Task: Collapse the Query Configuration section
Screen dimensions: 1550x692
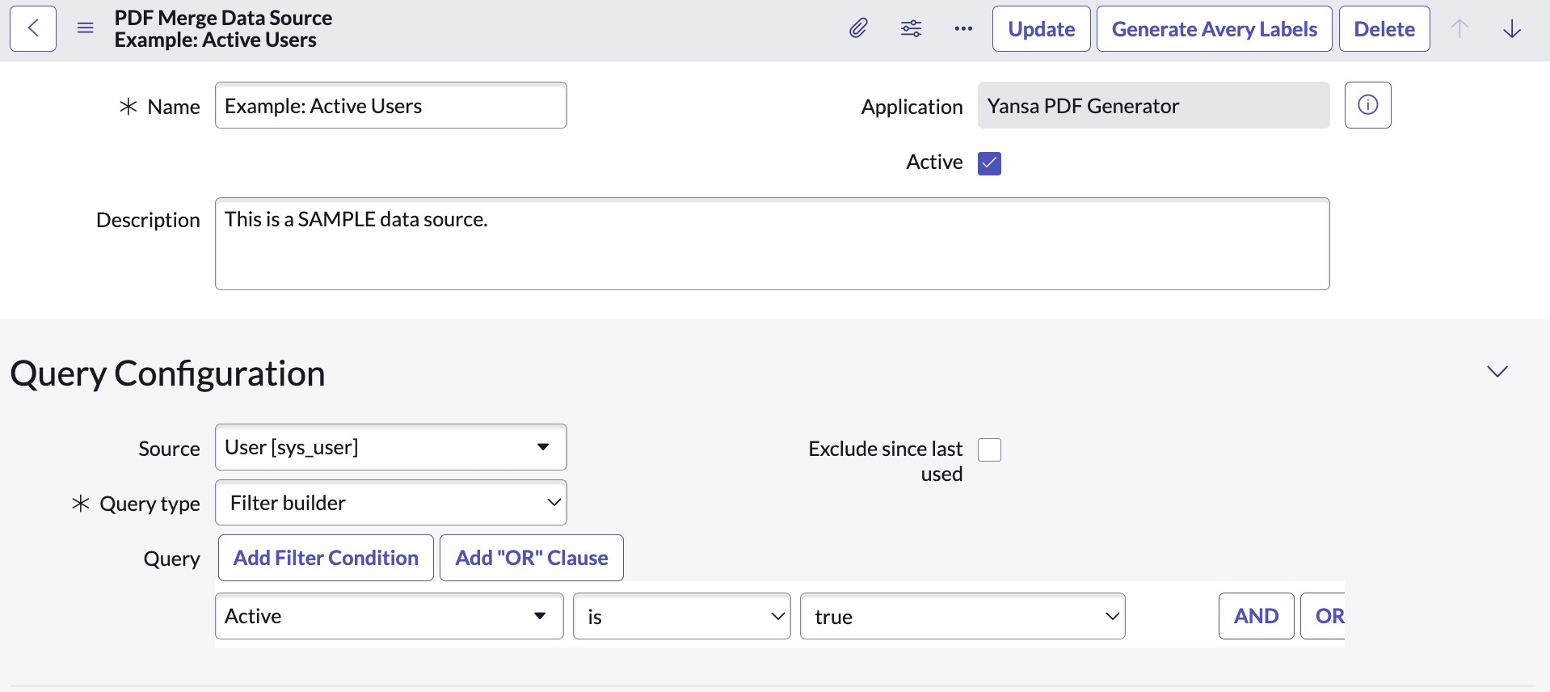Action: [x=1497, y=372]
